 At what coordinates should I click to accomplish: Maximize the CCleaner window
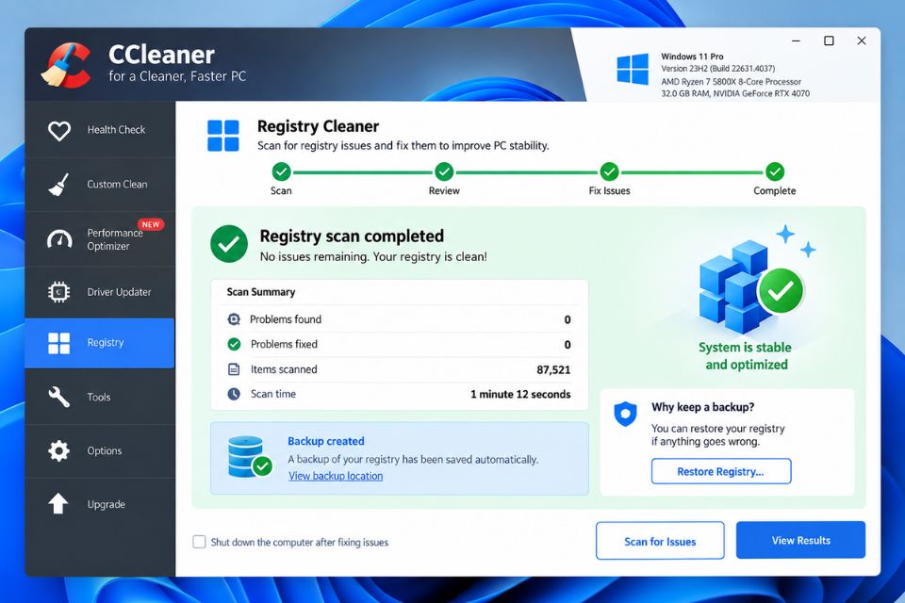click(x=829, y=41)
